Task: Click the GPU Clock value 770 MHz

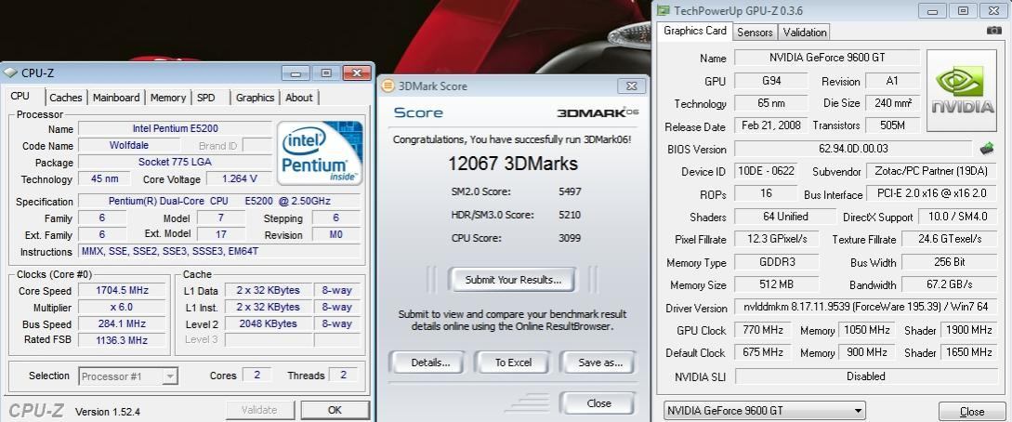Action: 762,330
